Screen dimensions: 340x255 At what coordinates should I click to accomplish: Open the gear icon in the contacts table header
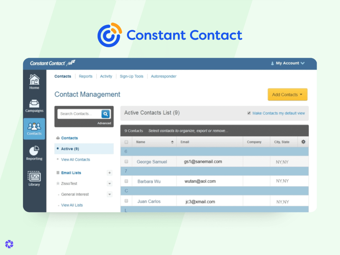tap(303, 142)
